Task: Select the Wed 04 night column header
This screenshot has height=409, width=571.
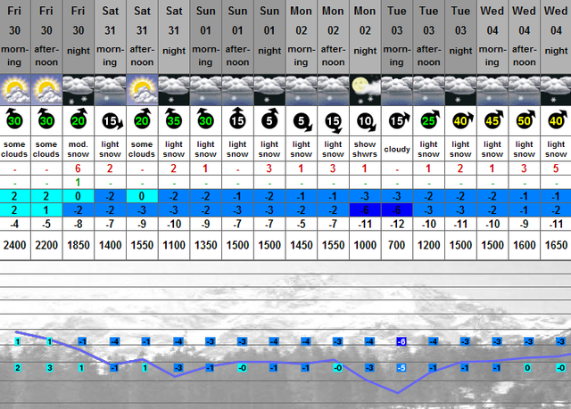Action: tap(556, 37)
